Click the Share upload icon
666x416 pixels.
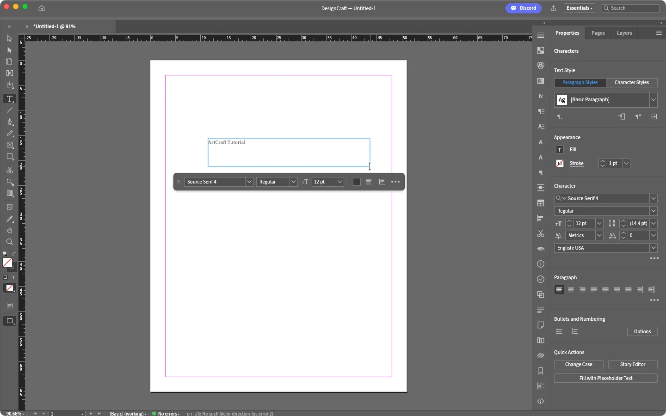pyautogui.click(x=554, y=8)
